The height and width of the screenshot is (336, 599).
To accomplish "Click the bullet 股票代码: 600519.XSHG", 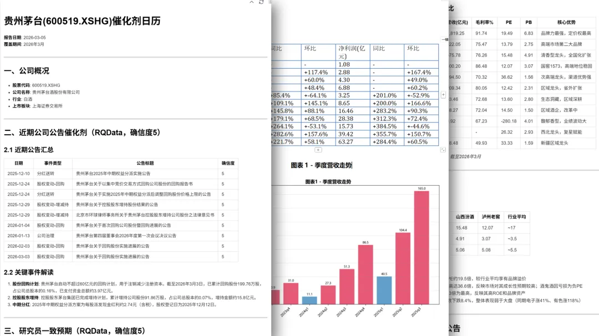I will pos(36,85).
